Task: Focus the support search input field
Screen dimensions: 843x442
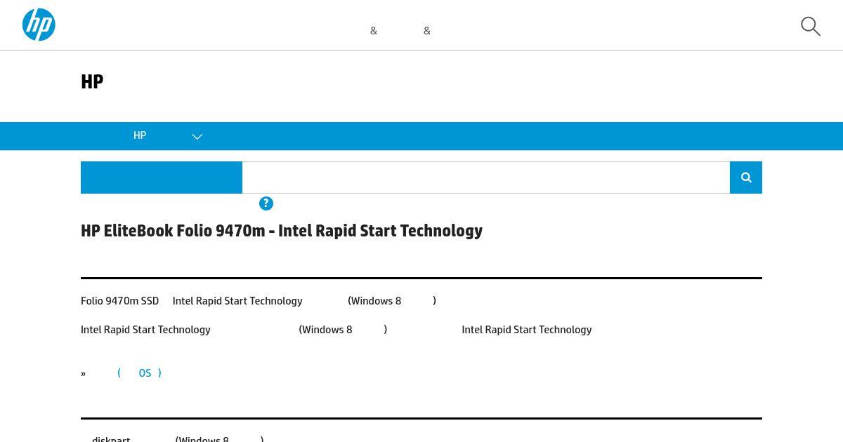Action: 486,178
